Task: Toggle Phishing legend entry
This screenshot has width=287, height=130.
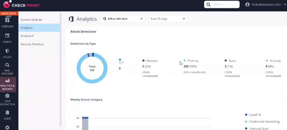Action: [x=191, y=61]
